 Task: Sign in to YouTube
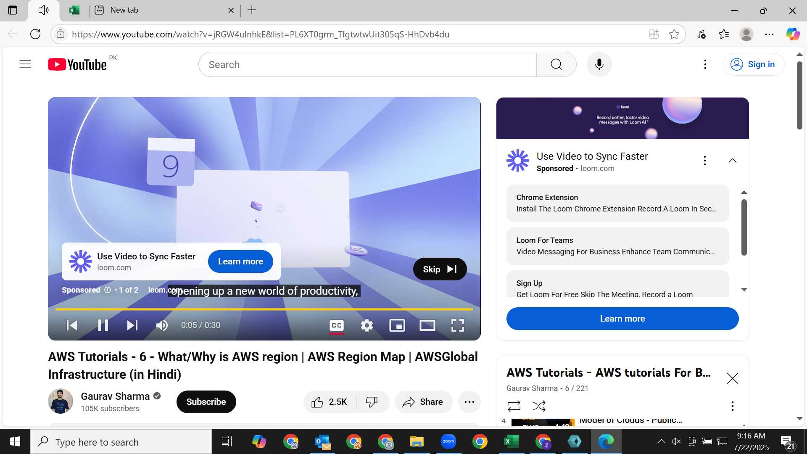click(x=753, y=64)
